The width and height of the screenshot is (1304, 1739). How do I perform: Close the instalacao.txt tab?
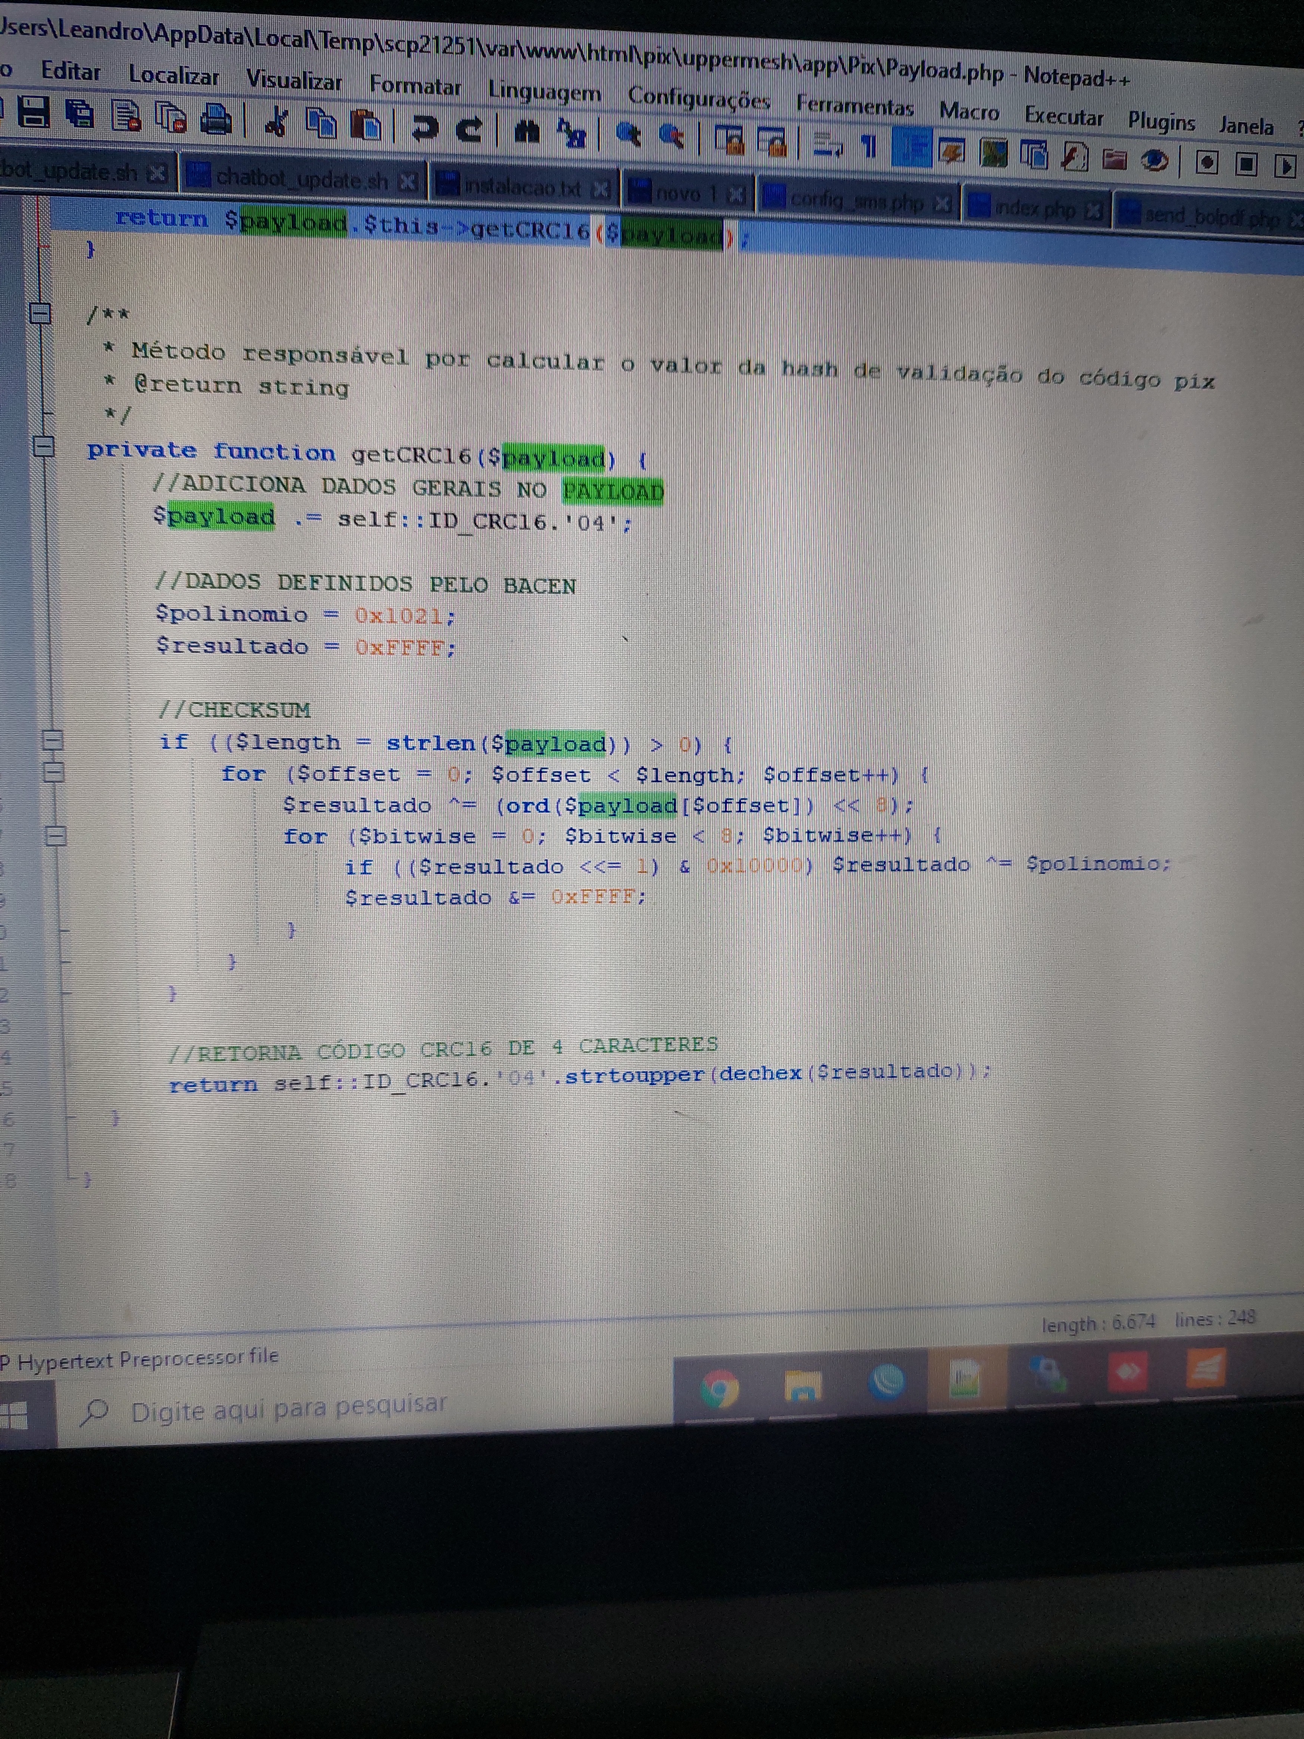click(x=600, y=190)
